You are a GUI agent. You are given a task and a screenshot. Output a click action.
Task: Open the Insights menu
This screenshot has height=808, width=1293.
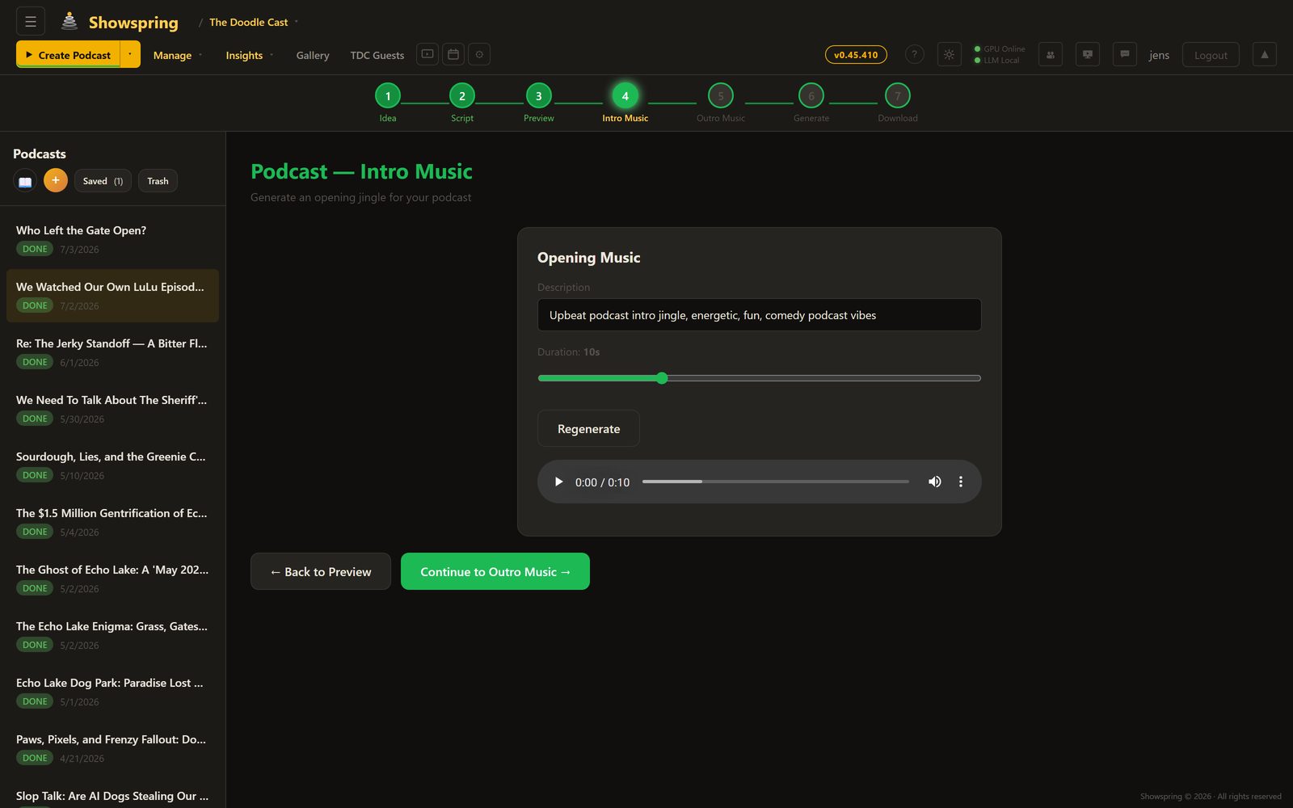pyautogui.click(x=249, y=55)
